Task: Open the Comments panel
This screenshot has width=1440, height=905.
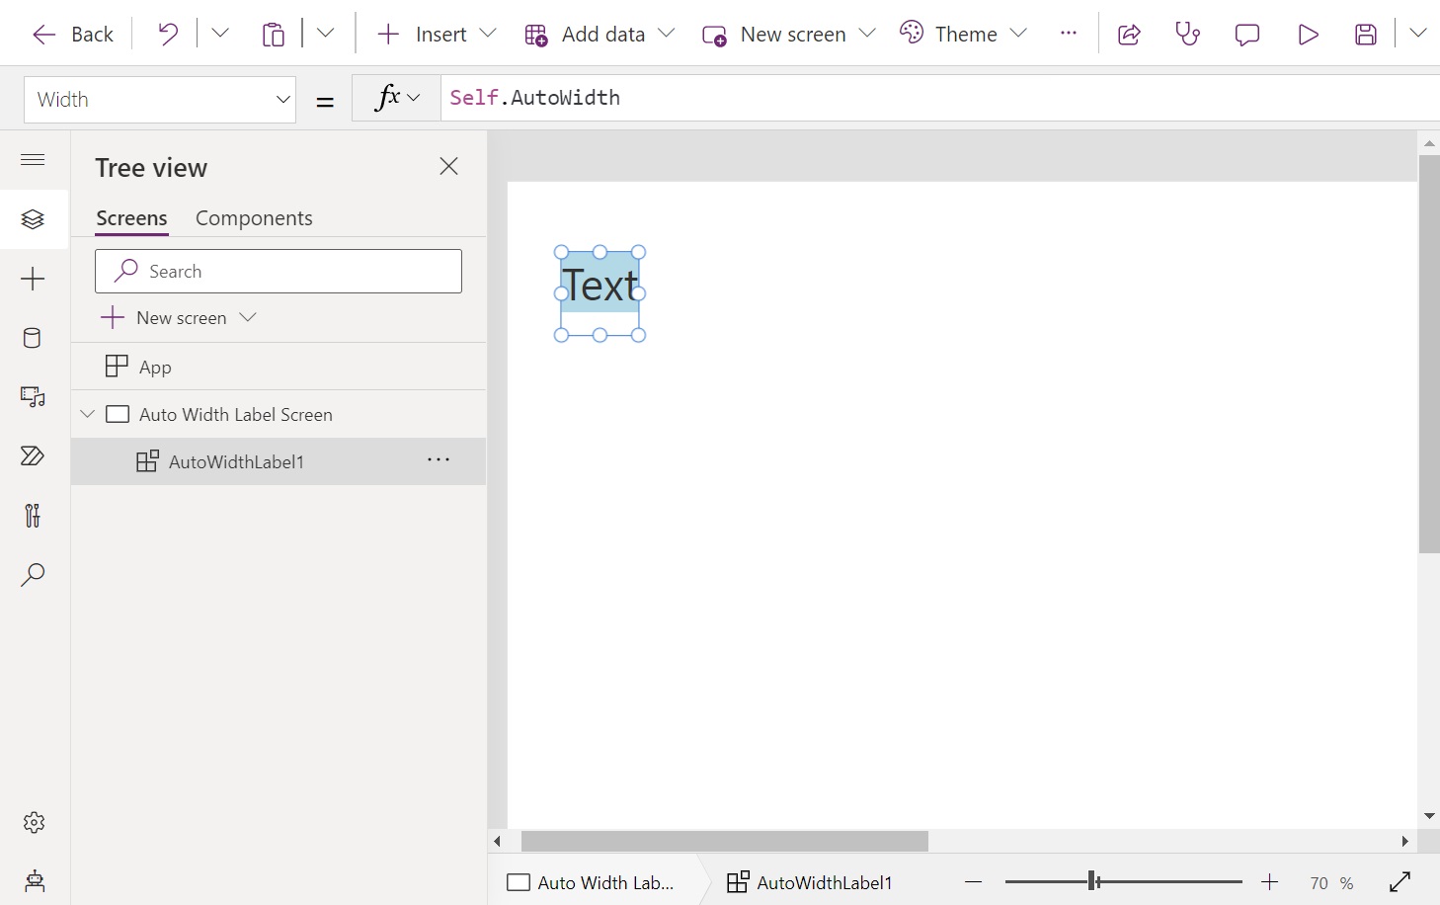Action: coord(1246,34)
